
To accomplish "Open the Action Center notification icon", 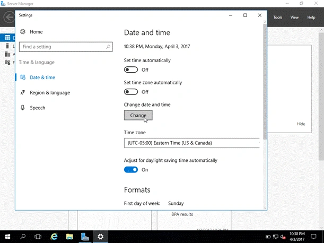I will pos(313,237).
